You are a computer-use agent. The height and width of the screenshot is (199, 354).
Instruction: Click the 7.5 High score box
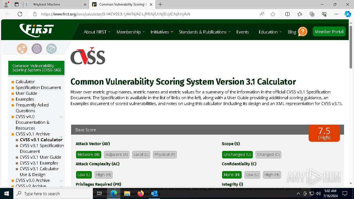[x=324, y=133]
